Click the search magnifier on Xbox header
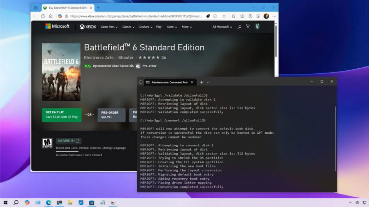Image resolution: width=369 pixels, height=207 pixels. 239,27
